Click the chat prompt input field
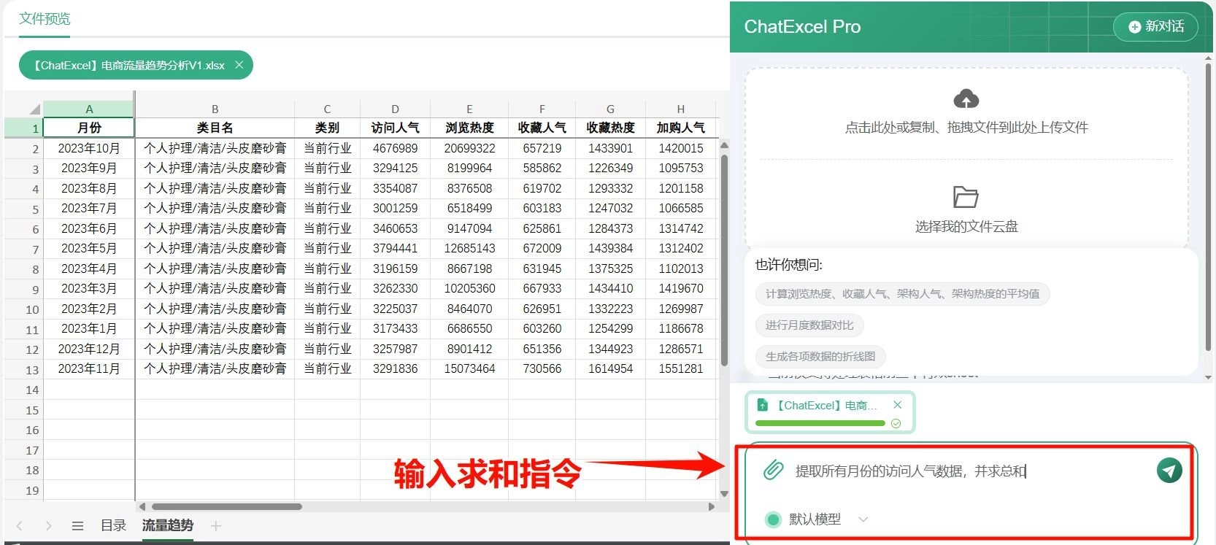Screen dimensions: 1216x545 click(963, 471)
